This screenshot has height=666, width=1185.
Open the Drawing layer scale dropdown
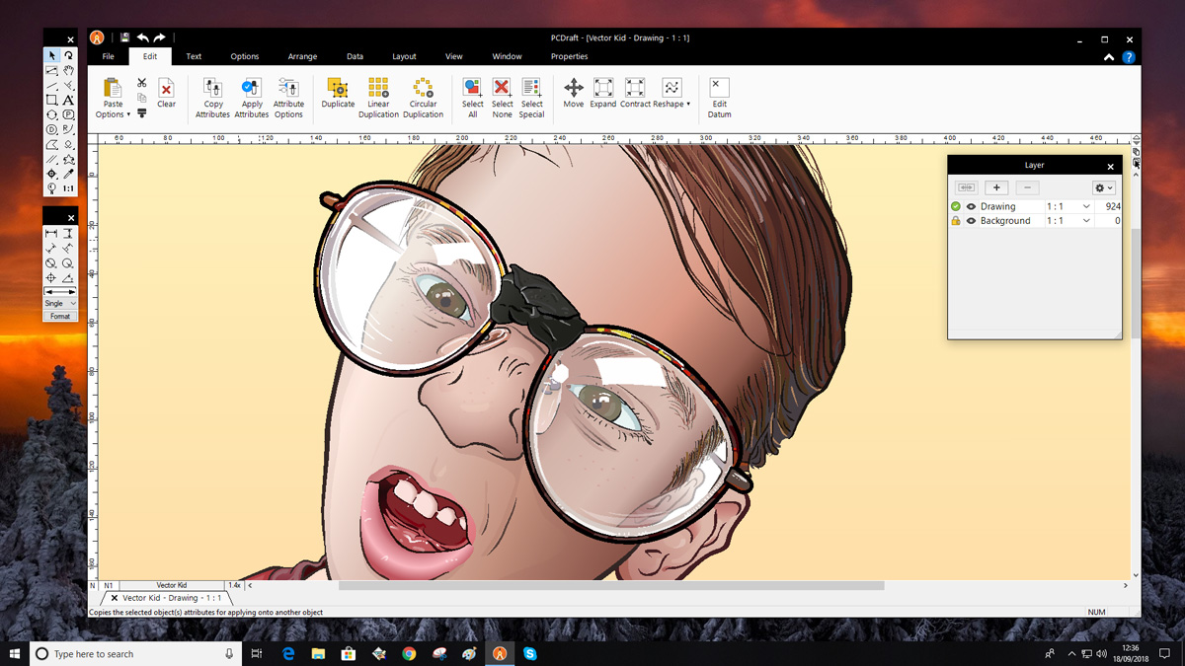coord(1086,207)
